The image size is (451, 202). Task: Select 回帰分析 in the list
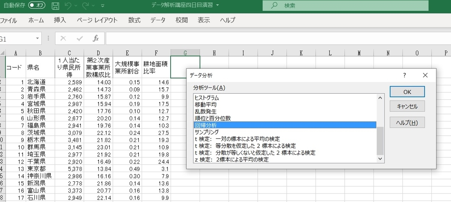[285, 125]
